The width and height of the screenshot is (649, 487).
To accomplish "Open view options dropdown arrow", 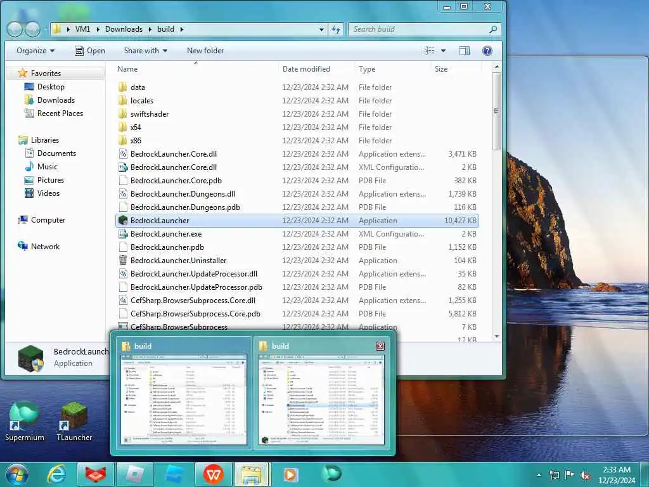I will [443, 51].
